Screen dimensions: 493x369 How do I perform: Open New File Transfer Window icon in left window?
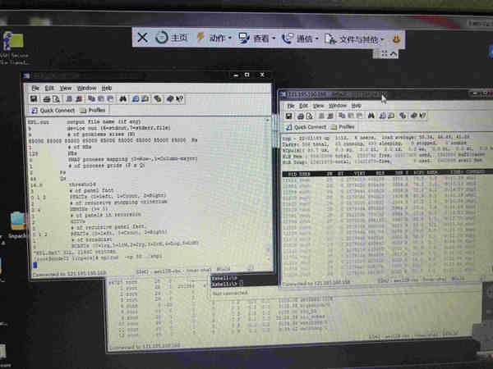[145, 99]
